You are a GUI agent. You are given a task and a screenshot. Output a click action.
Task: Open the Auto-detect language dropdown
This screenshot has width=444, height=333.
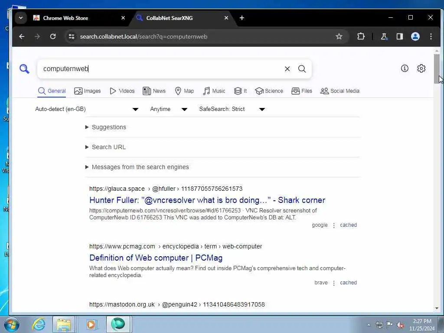(x=87, y=109)
